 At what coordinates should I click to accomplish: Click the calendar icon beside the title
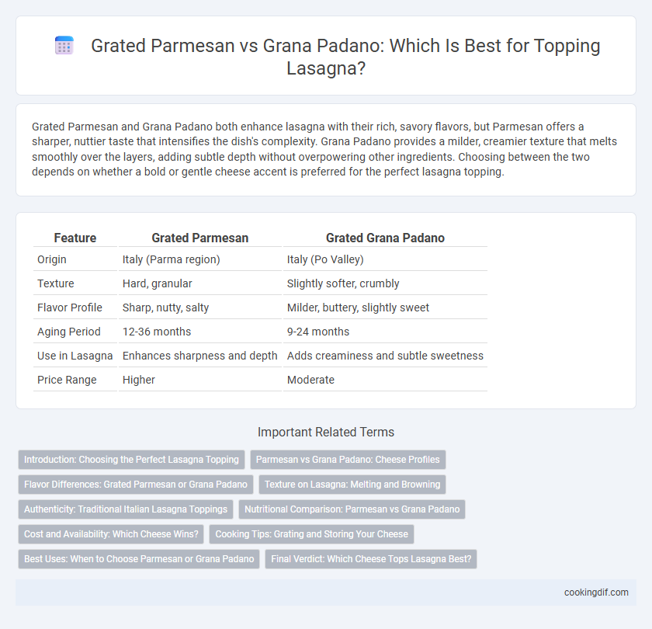point(64,45)
